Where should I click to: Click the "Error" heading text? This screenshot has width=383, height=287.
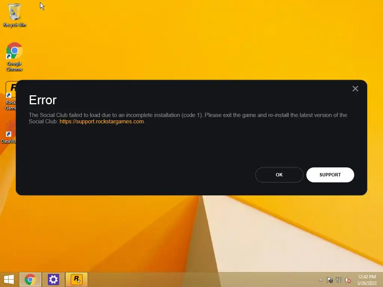(43, 100)
